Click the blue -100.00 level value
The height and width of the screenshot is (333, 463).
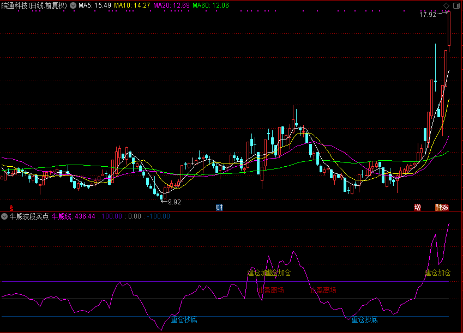coord(159,216)
